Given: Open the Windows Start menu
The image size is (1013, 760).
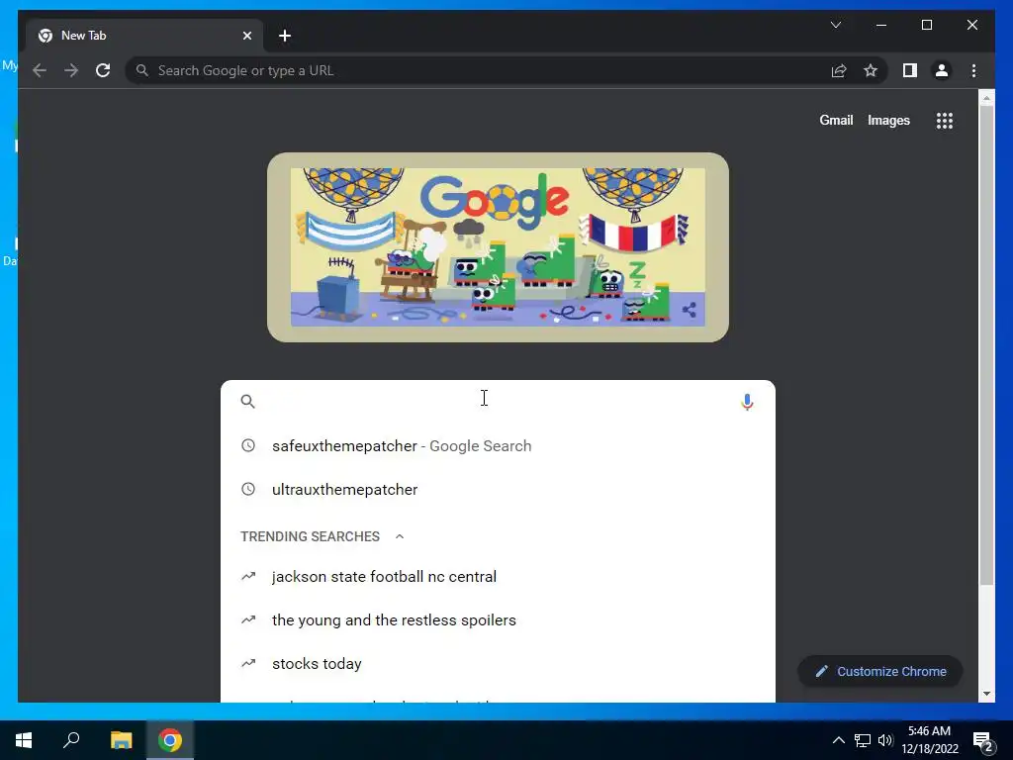Looking at the screenshot, I should (x=24, y=740).
